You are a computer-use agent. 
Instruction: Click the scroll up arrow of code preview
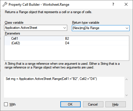coord(126,79)
